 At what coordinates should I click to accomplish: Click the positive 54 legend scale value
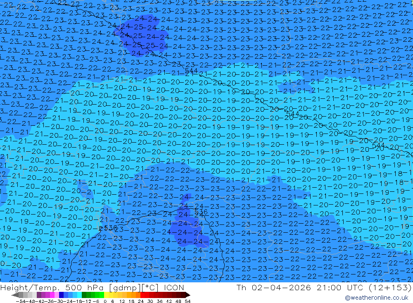pyautogui.click(x=188, y=301)
